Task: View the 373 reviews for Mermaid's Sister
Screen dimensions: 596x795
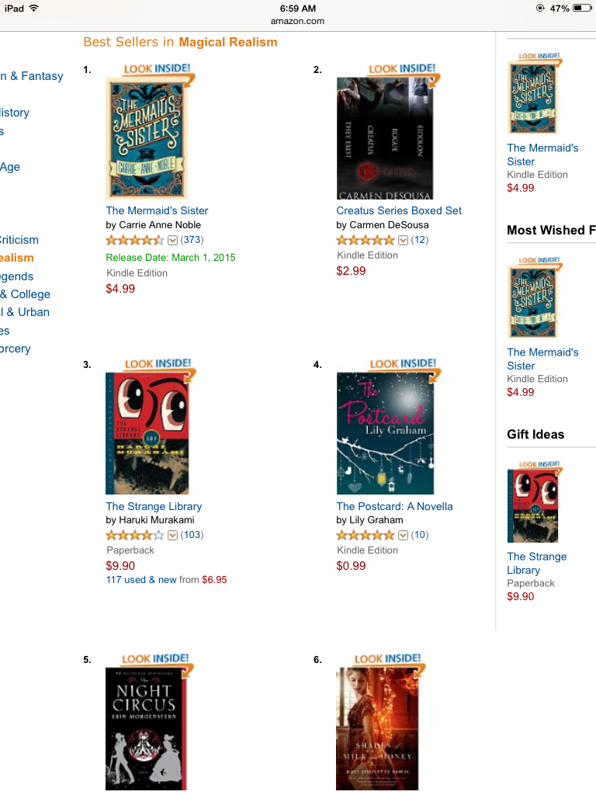Action: click(192, 240)
